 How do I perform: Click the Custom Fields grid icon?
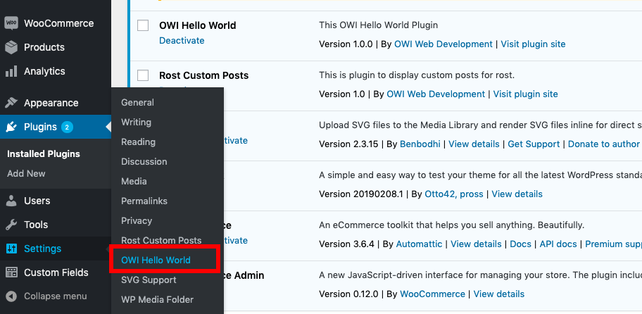point(11,272)
